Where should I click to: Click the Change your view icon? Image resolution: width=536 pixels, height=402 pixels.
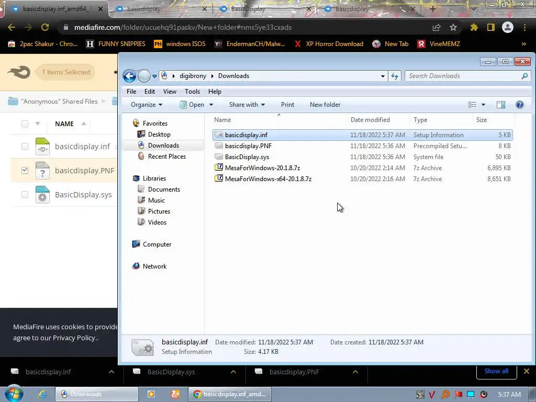[x=472, y=105]
